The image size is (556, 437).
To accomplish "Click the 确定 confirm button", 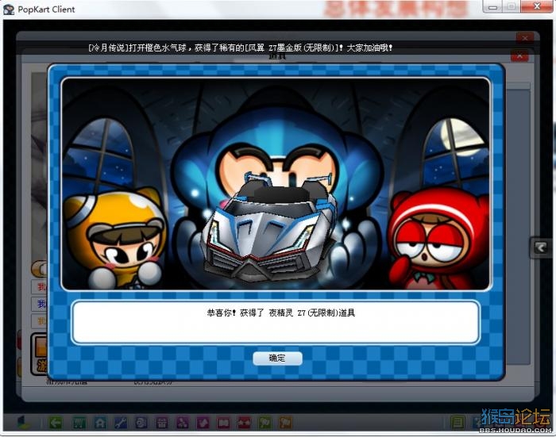I will 277,358.
